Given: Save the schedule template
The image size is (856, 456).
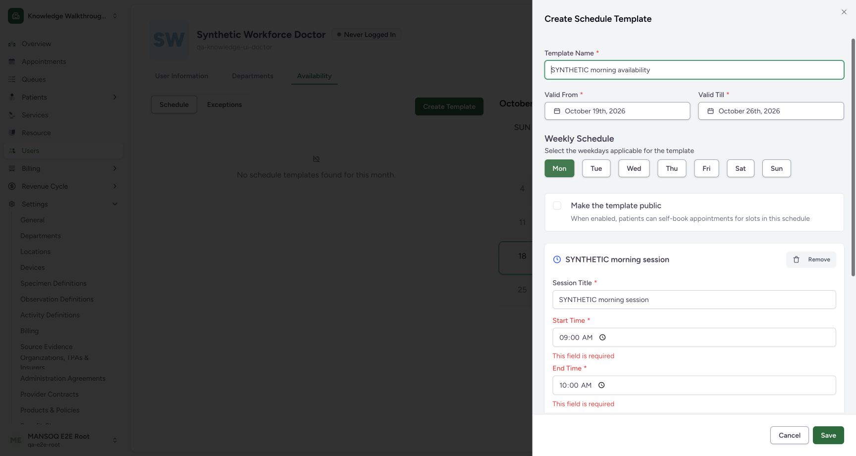Looking at the screenshot, I should (828, 435).
